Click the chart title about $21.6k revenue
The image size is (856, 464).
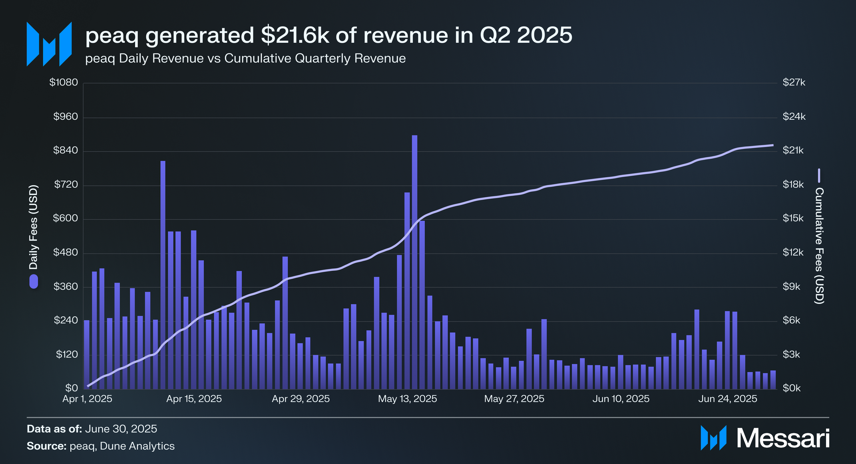pyautogui.click(x=328, y=35)
